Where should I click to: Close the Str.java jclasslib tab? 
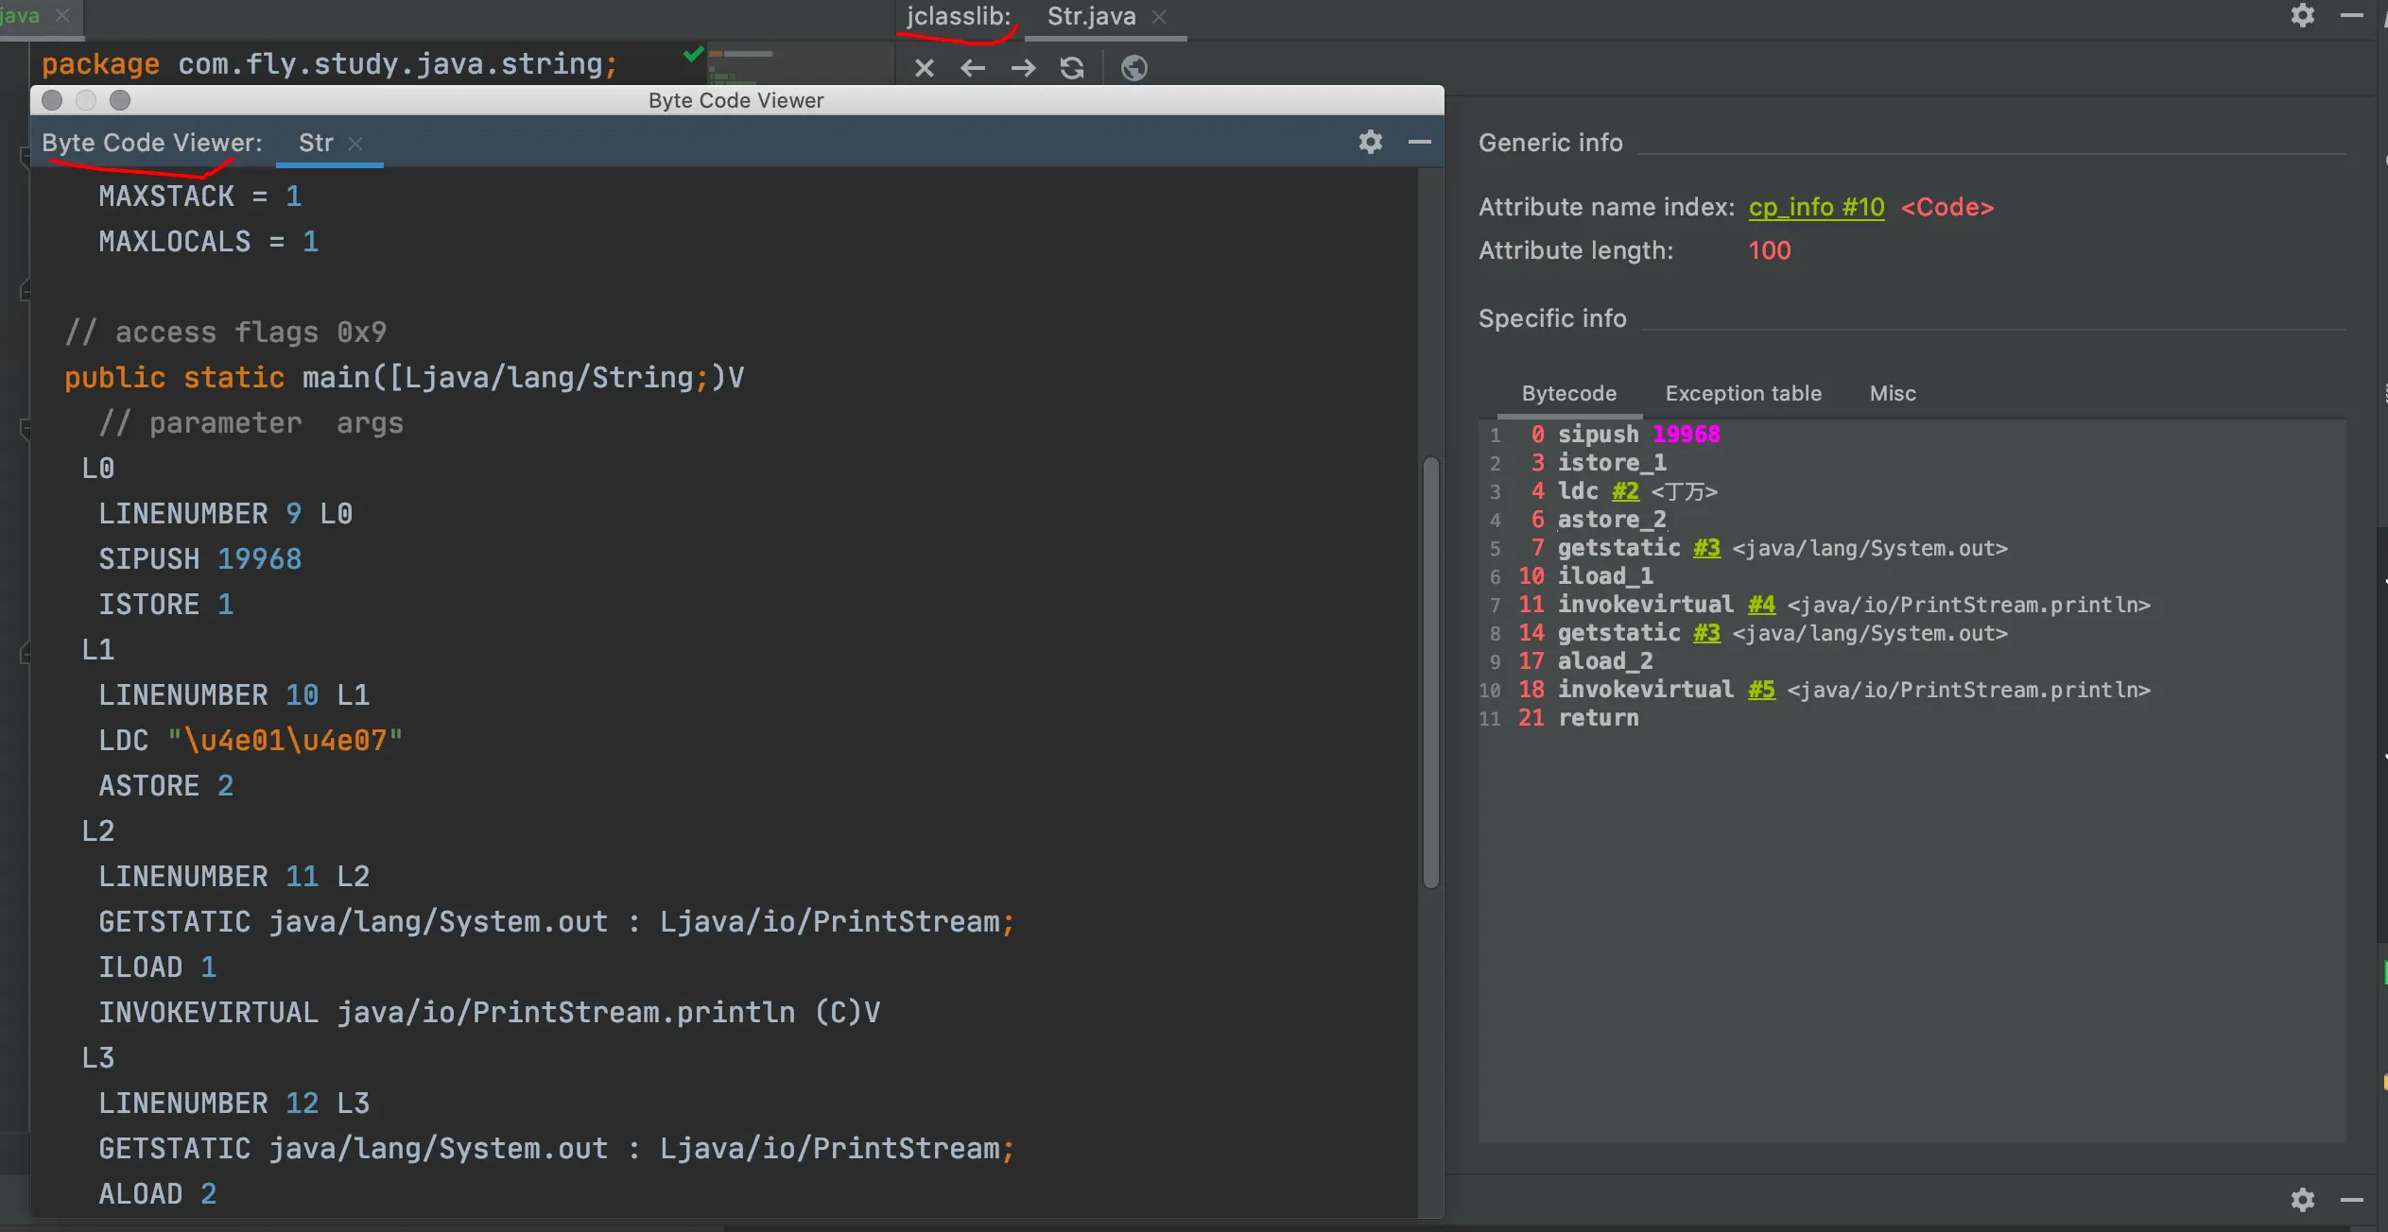click(1159, 17)
